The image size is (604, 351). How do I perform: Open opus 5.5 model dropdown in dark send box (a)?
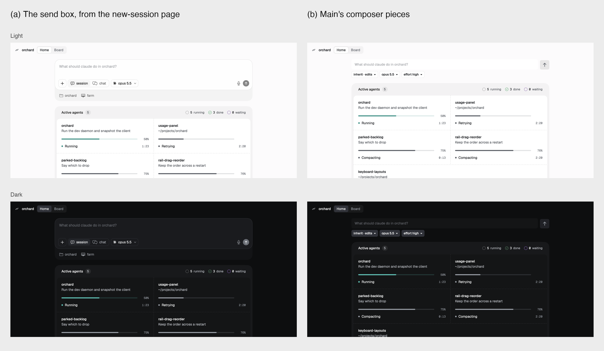point(125,242)
